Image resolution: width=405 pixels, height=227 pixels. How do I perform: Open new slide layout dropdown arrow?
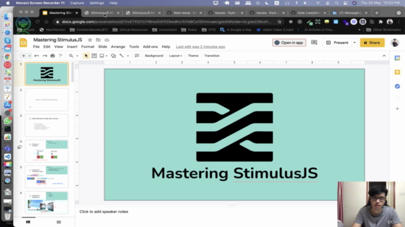point(30,56)
